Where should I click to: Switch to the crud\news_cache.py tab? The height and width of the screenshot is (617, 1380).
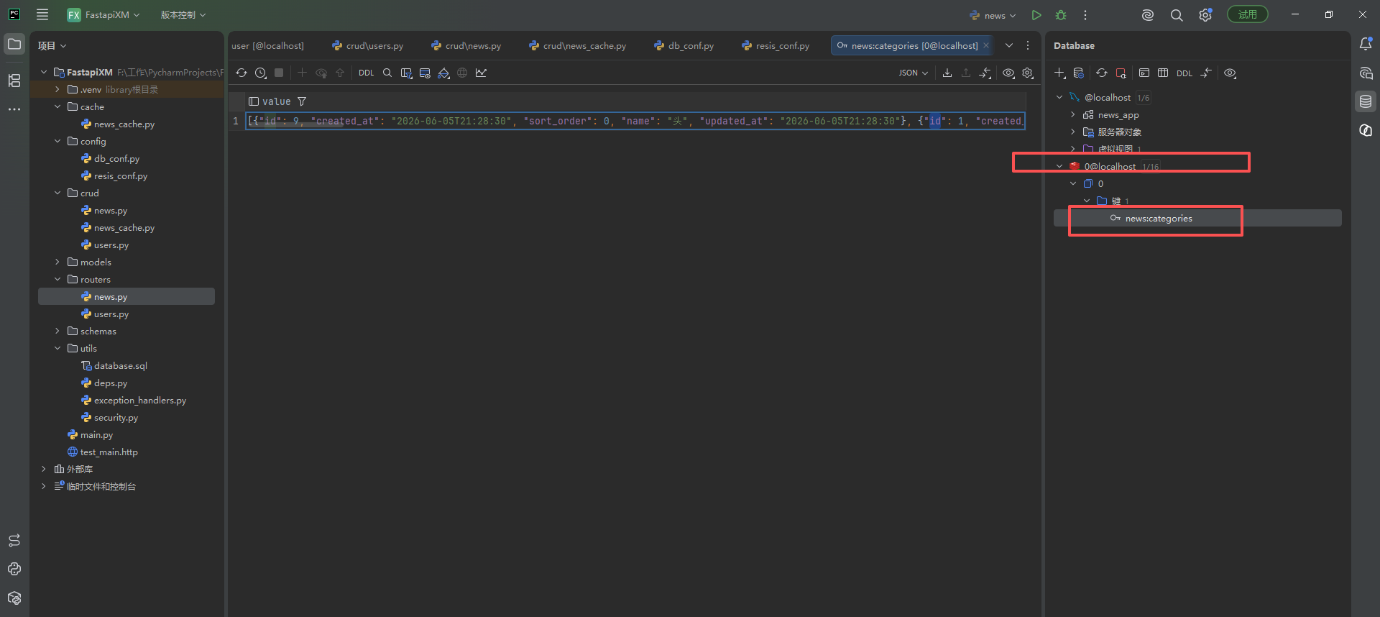pos(577,45)
